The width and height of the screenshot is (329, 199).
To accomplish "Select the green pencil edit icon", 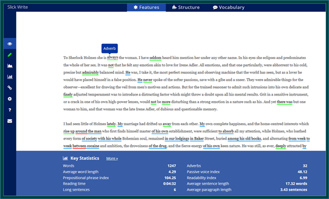I will [x=10, y=55].
